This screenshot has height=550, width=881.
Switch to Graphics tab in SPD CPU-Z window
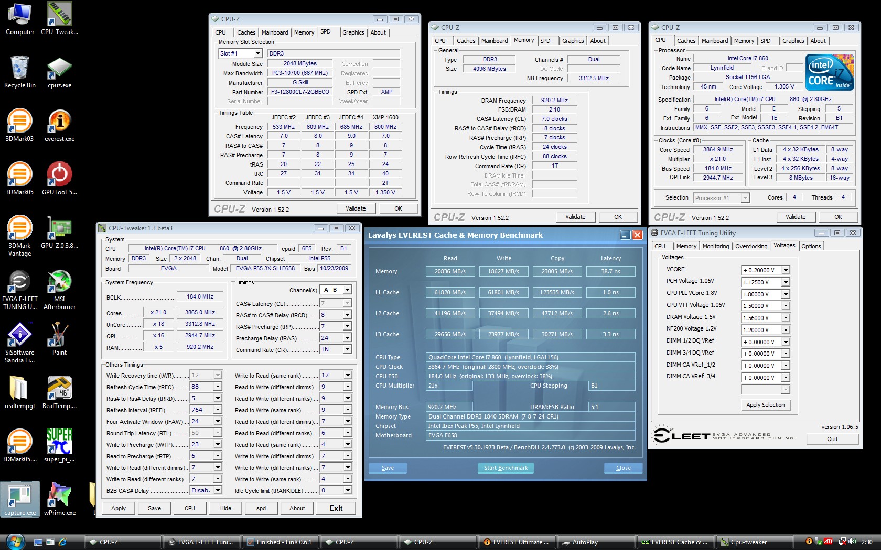tap(353, 32)
